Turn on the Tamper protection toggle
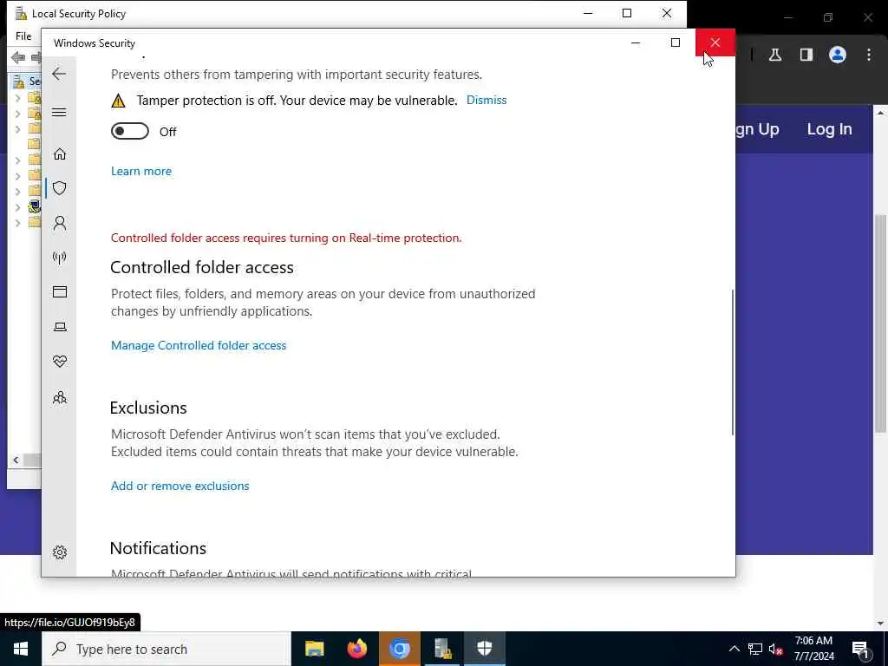 pyautogui.click(x=130, y=132)
